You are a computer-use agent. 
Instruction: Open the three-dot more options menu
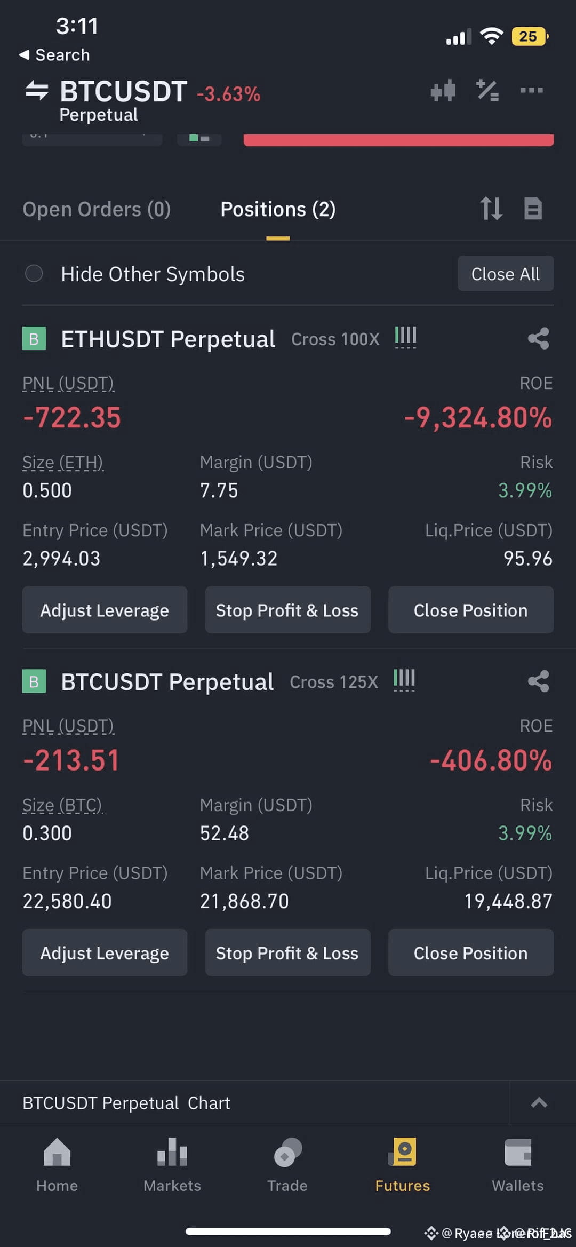(532, 90)
